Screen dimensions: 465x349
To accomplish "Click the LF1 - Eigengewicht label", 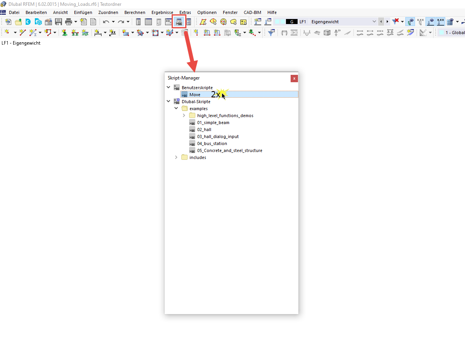I will click(21, 43).
